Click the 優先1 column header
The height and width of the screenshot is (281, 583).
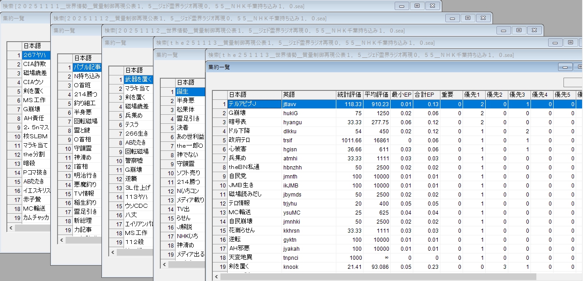[x=473, y=95]
